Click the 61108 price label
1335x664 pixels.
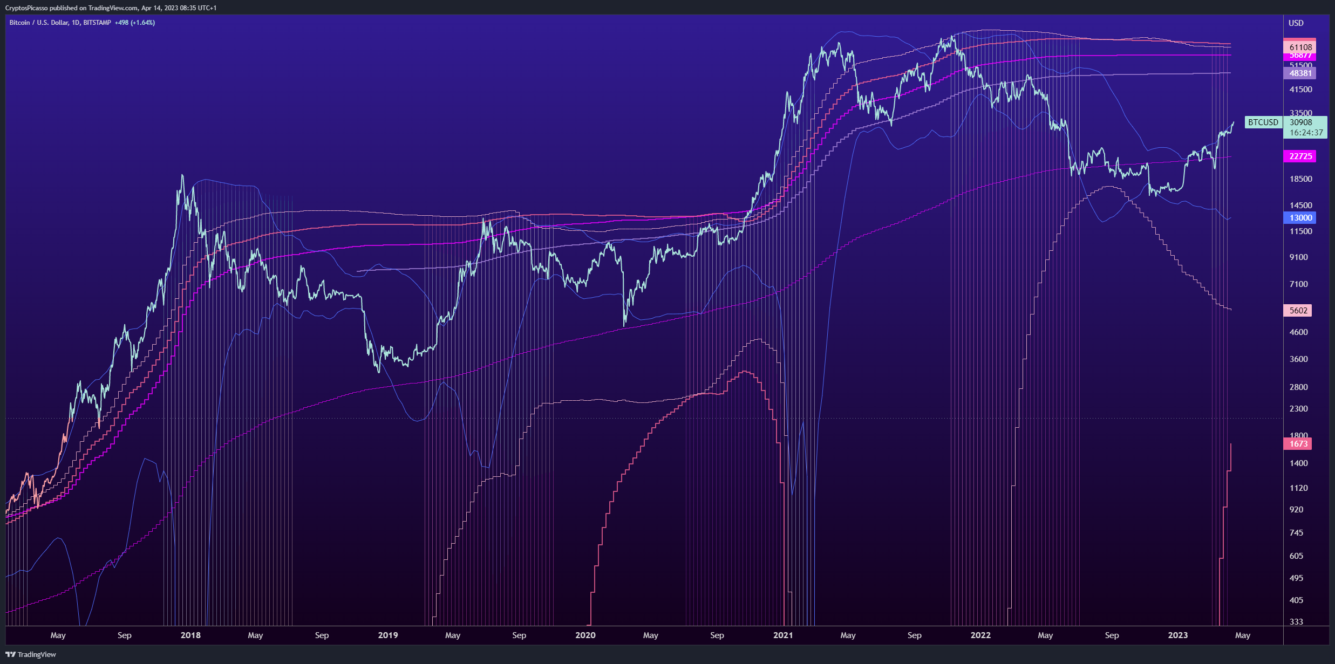(1300, 47)
